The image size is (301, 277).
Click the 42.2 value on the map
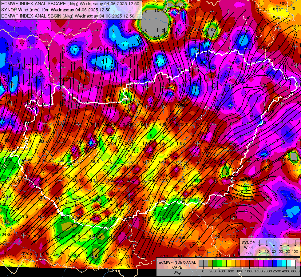[x=94, y=180]
